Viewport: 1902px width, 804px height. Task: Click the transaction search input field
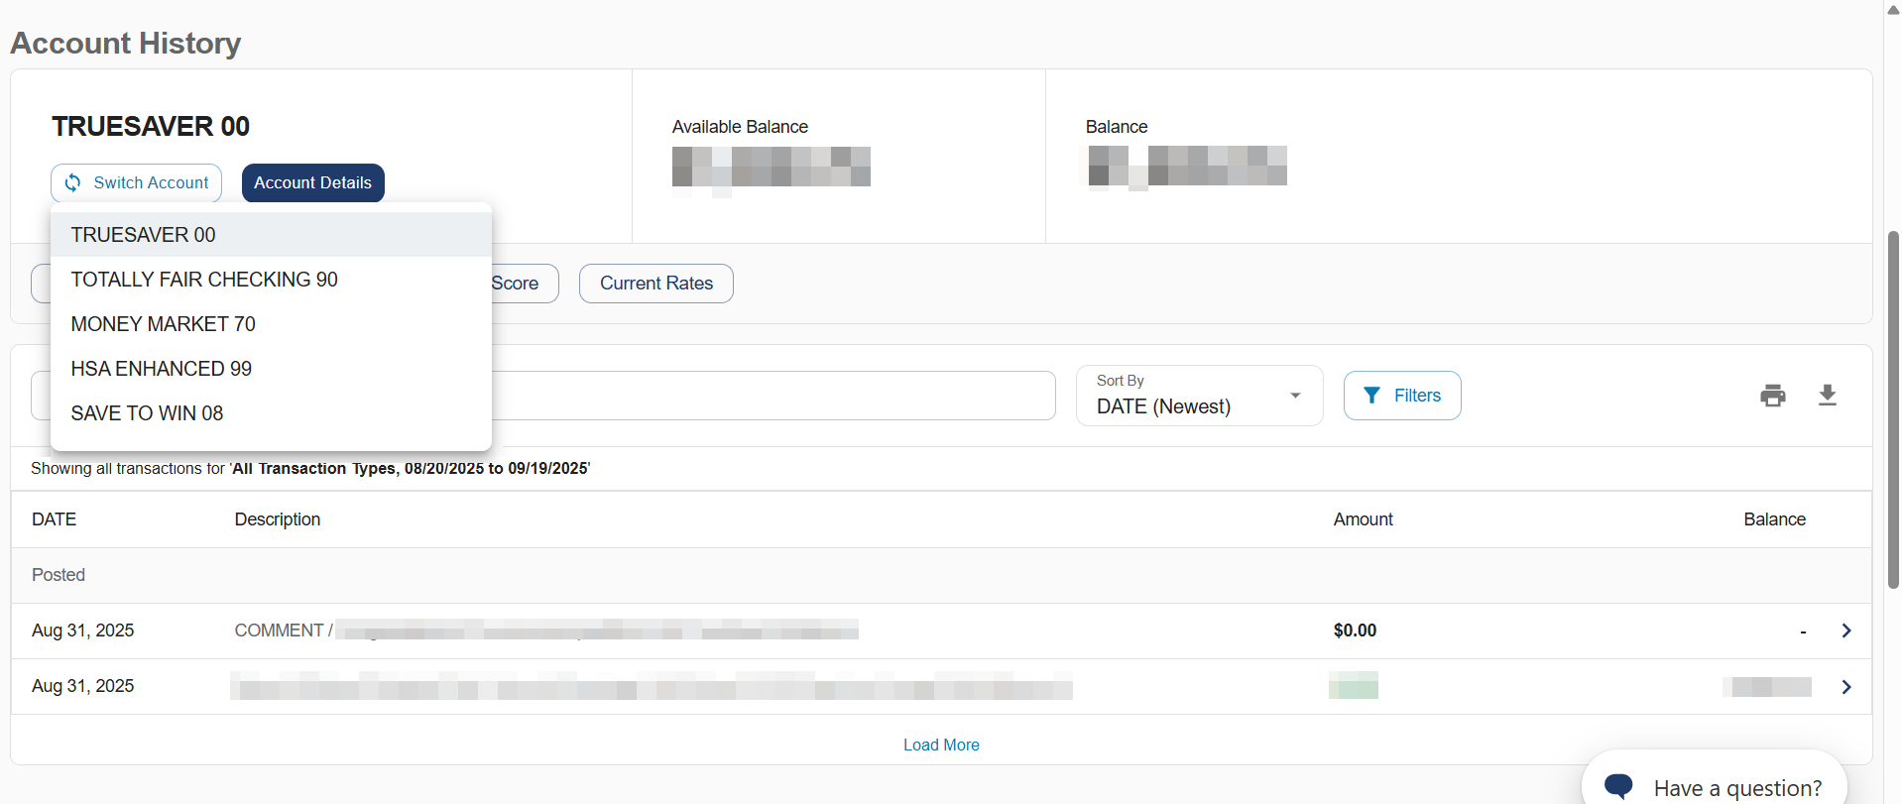pyautogui.click(x=773, y=396)
